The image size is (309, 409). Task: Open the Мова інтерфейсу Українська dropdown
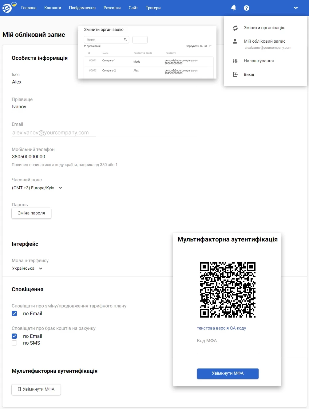[27, 268]
